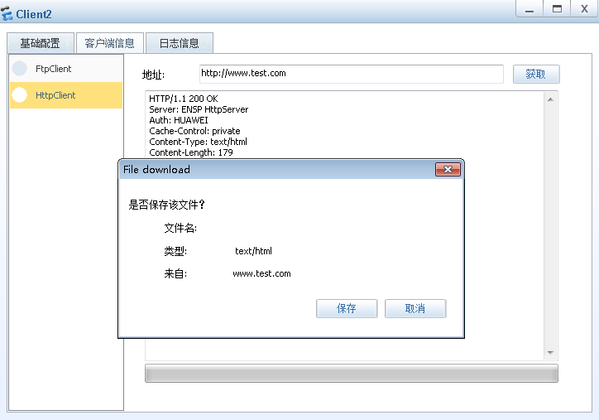Click the 'Content-Type: text/html' response line
The width and height of the screenshot is (599, 420).
(x=198, y=142)
